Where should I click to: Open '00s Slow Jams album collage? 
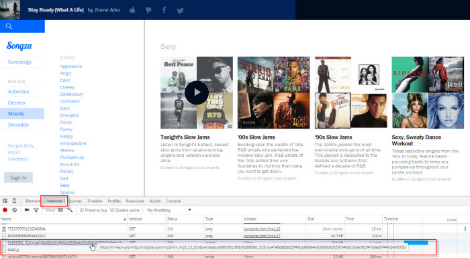coord(274,92)
